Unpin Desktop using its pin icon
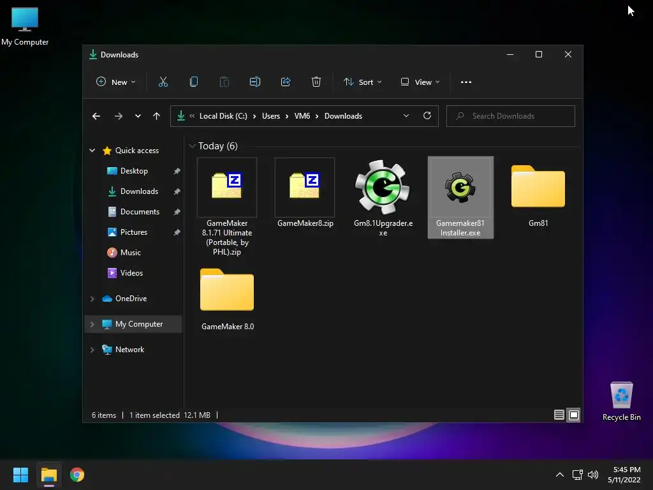The image size is (653, 490). pos(177,171)
